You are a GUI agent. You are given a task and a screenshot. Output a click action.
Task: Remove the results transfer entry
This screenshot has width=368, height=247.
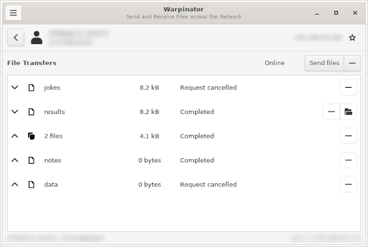click(331, 112)
